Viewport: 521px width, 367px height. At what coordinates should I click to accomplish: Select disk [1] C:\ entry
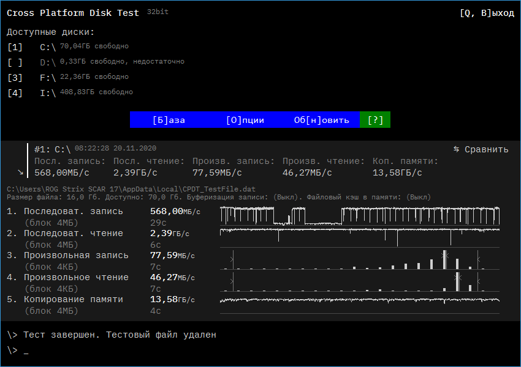[68, 47]
